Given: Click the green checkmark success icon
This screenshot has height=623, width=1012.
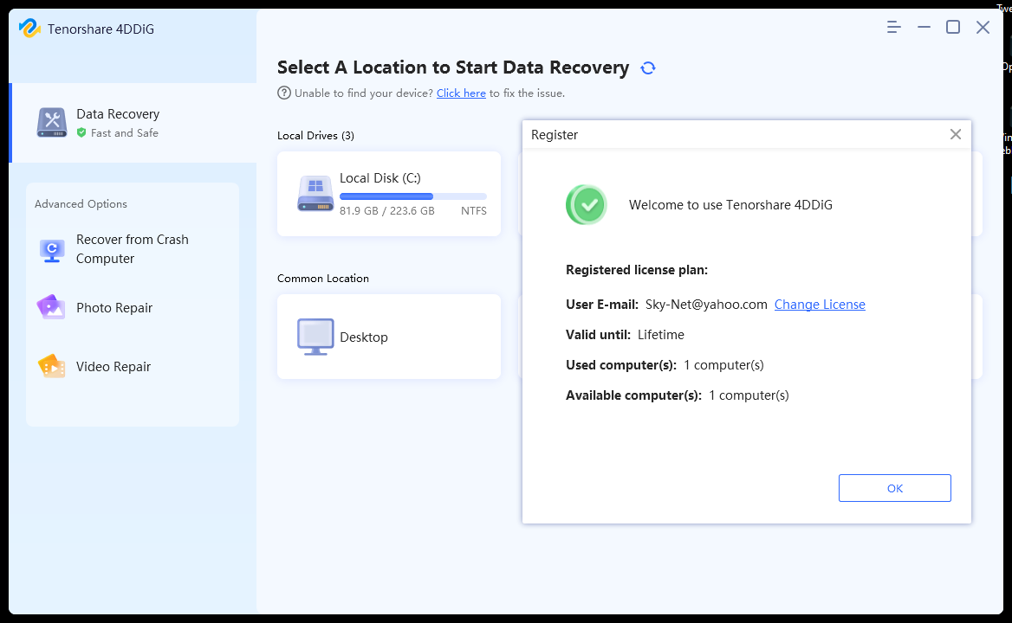Looking at the screenshot, I should point(587,205).
